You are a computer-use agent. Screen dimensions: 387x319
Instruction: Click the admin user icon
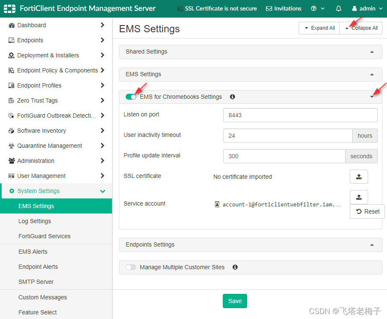[354, 9]
